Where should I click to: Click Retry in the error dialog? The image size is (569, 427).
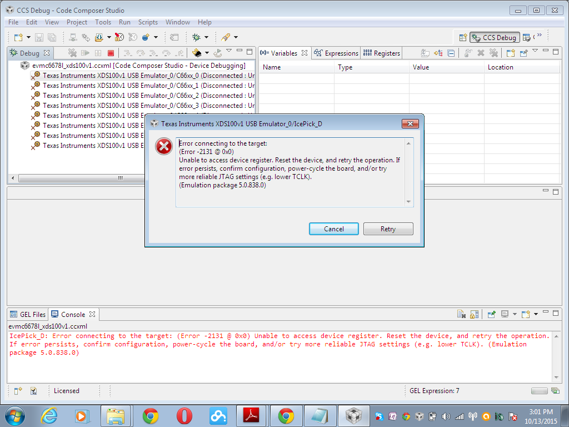[x=388, y=229]
